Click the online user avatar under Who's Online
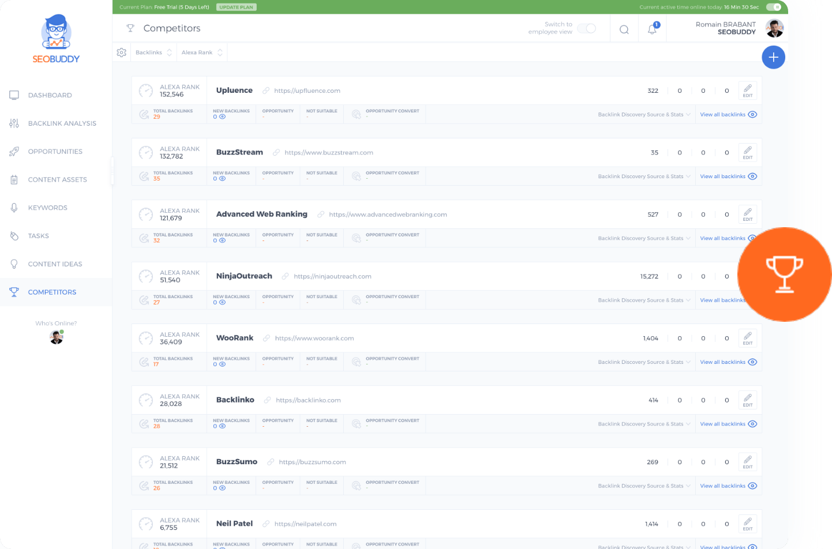Image resolution: width=832 pixels, height=549 pixels. (56, 337)
